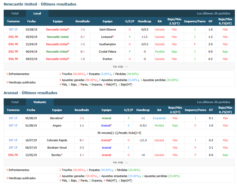Click the Everton team name
Viewport: 237px width, 186px height.
pos(107,59)
